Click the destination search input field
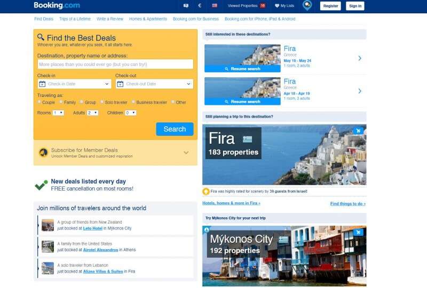This screenshot has height=288, width=427. tap(115, 64)
